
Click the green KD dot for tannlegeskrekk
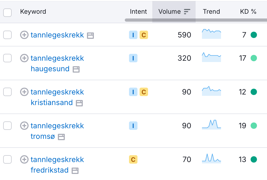click(x=254, y=35)
